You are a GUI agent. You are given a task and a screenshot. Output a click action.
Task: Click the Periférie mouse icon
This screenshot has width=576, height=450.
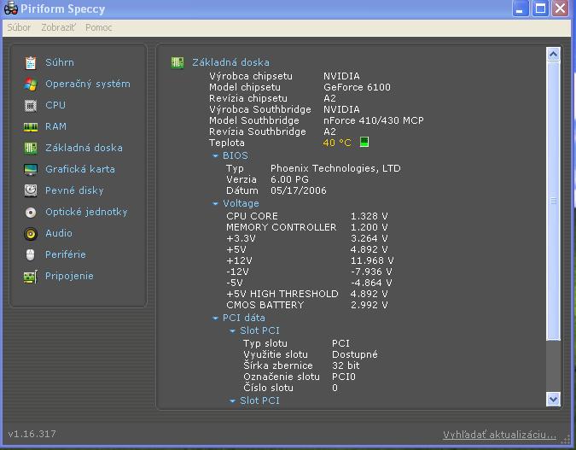coord(31,254)
